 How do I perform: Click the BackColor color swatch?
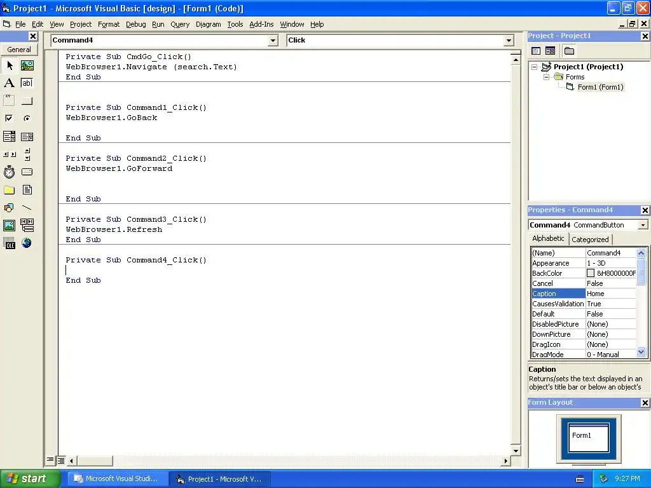591,273
